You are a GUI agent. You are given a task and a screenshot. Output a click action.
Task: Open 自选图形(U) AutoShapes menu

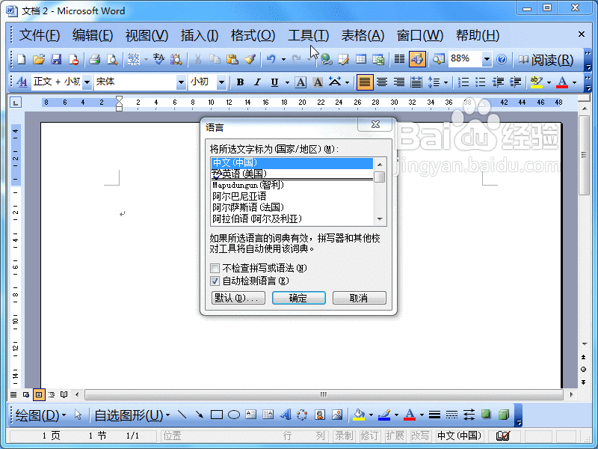point(132,415)
